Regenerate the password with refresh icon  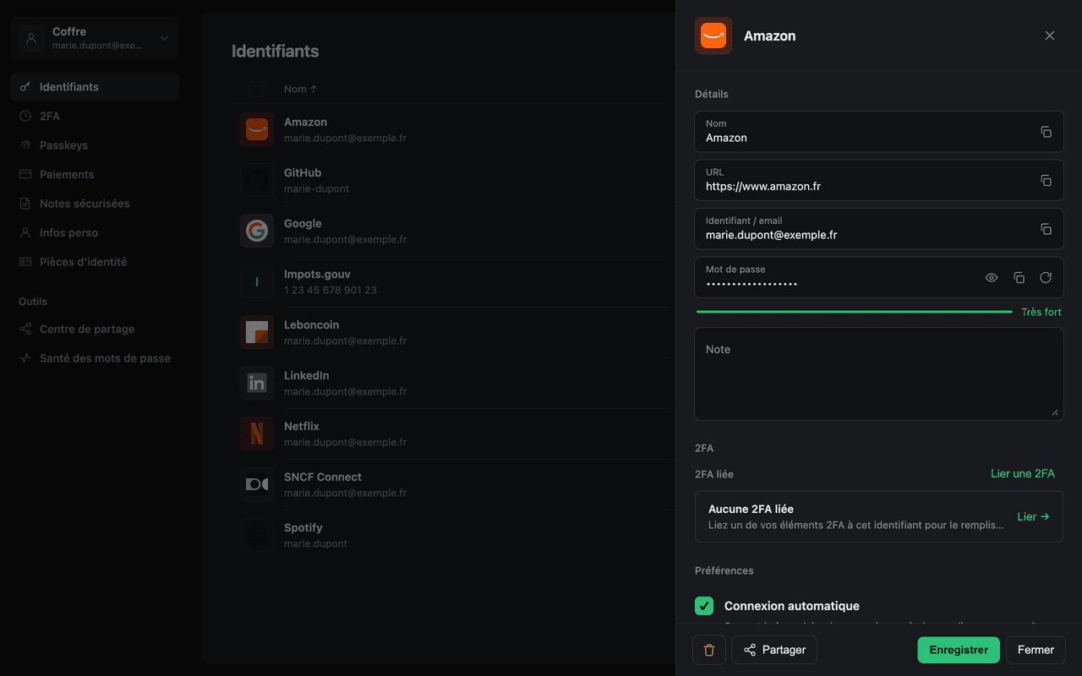[x=1046, y=278]
